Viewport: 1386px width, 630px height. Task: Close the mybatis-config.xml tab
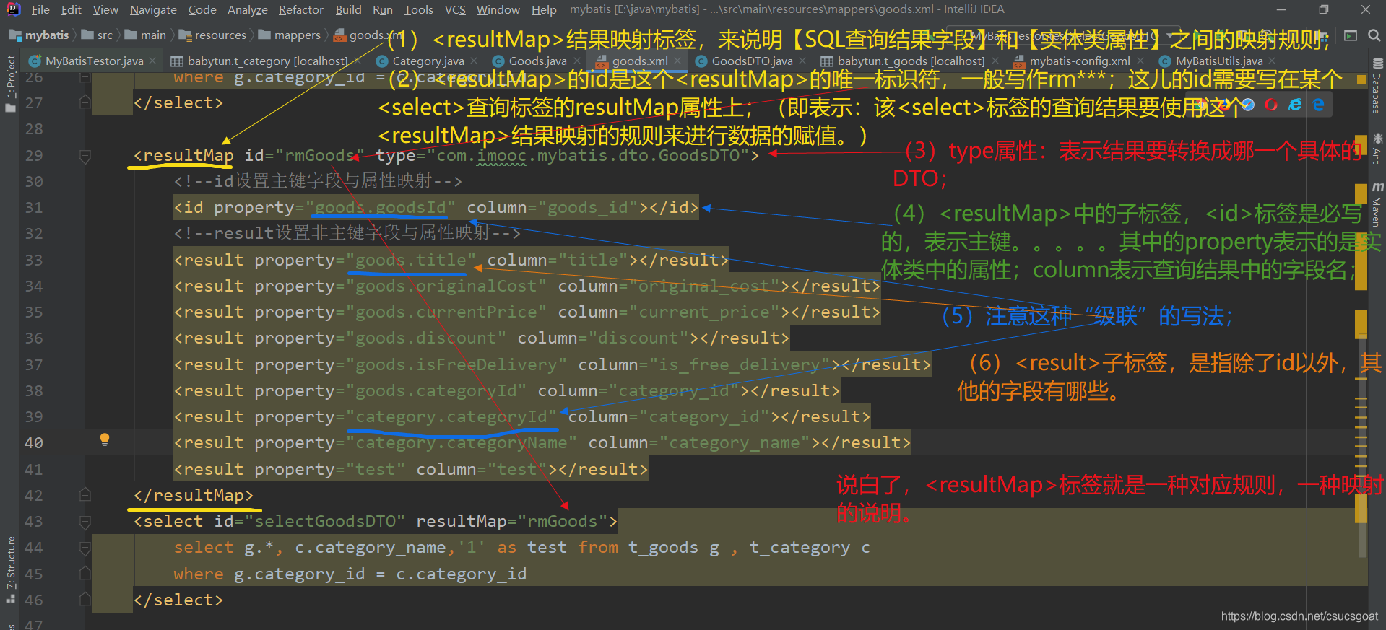1140,61
